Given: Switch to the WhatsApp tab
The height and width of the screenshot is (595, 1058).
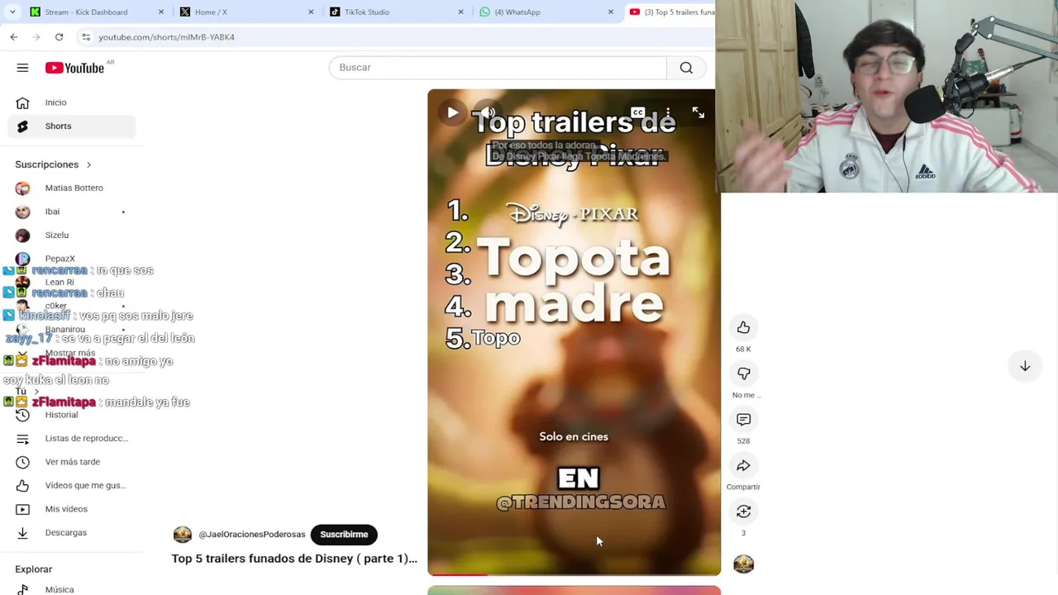Looking at the screenshot, I should [517, 12].
